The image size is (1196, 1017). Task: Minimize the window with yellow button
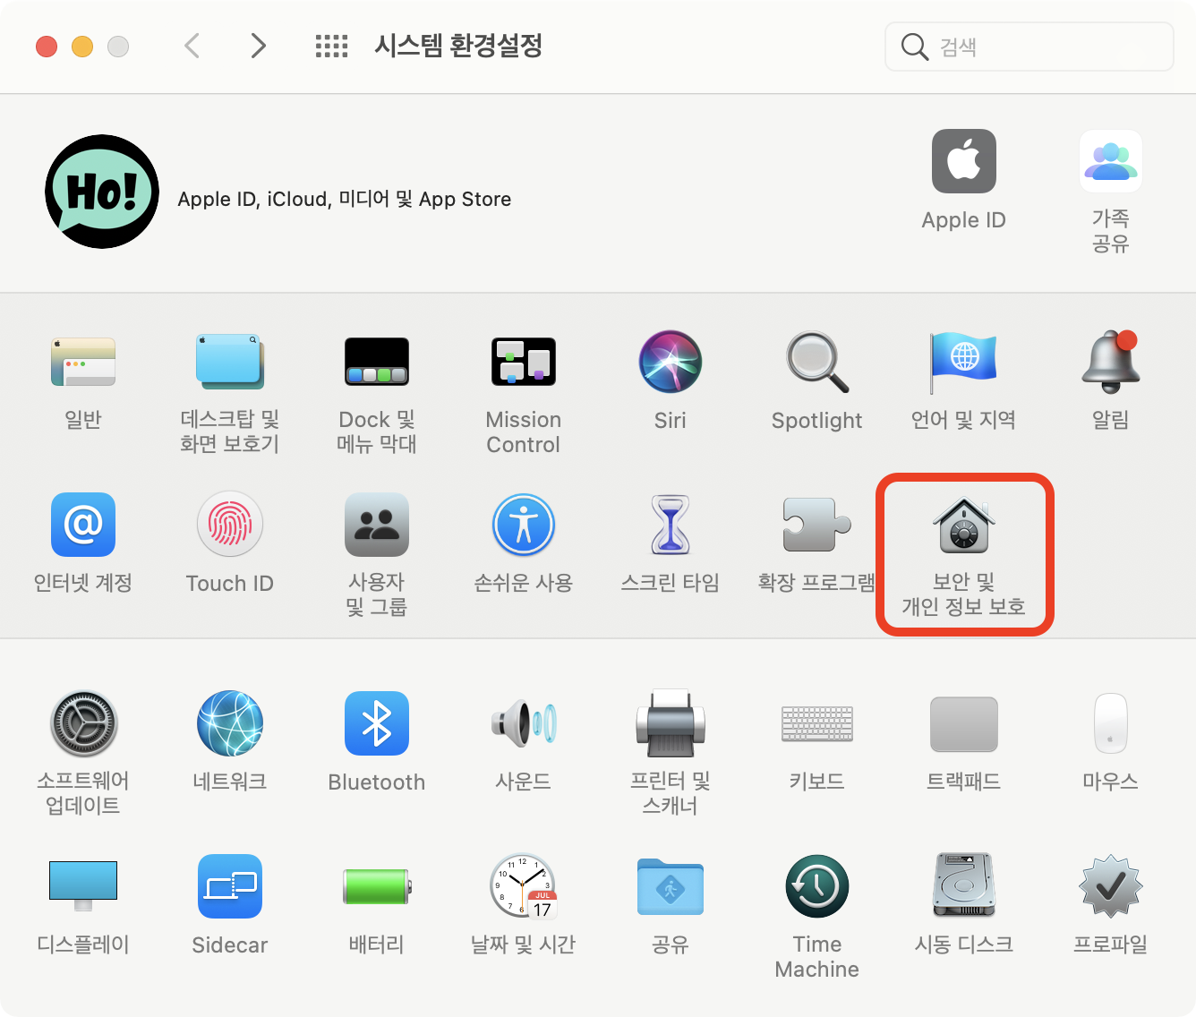pos(82,47)
